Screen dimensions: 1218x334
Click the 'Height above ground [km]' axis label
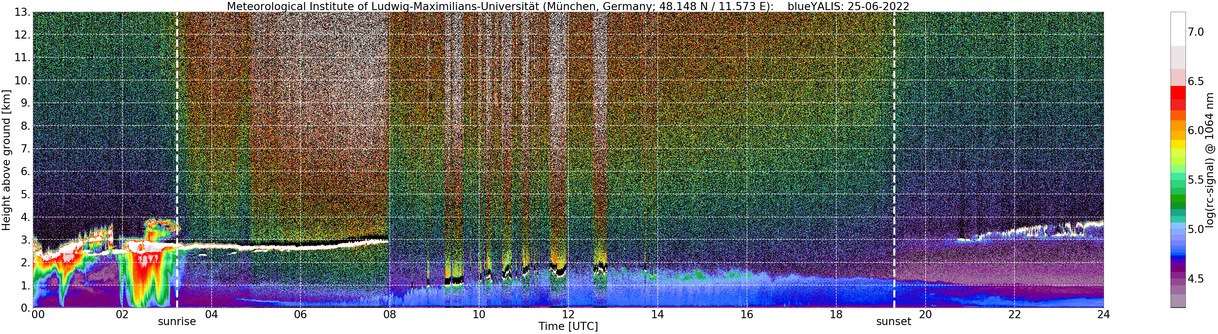[6, 160]
